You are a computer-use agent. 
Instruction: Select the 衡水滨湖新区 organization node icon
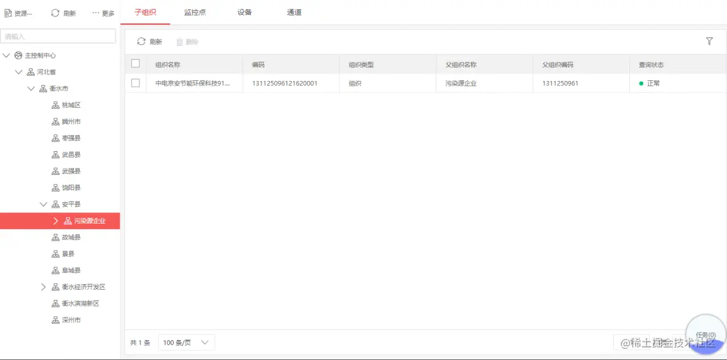point(56,303)
